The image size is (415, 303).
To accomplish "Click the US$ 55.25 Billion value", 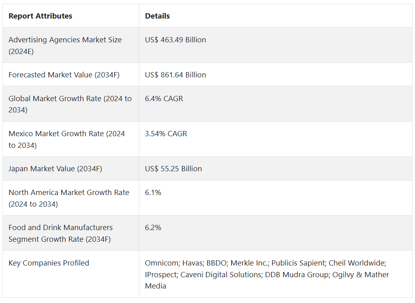I will 173,169.
